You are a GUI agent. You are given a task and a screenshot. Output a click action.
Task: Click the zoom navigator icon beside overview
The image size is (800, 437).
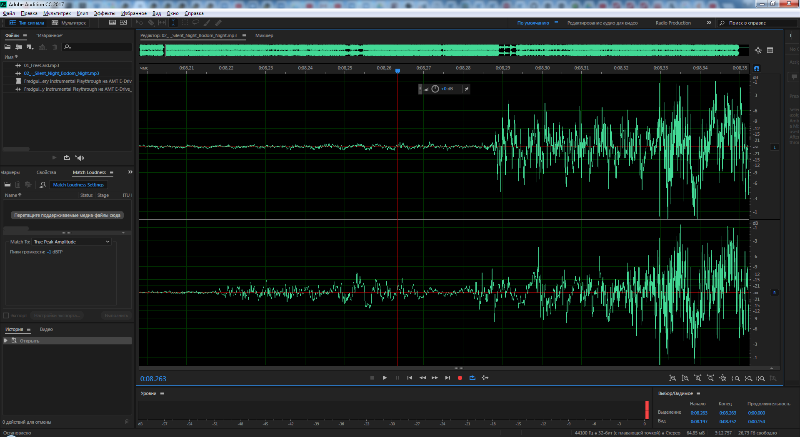[x=758, y=50]
